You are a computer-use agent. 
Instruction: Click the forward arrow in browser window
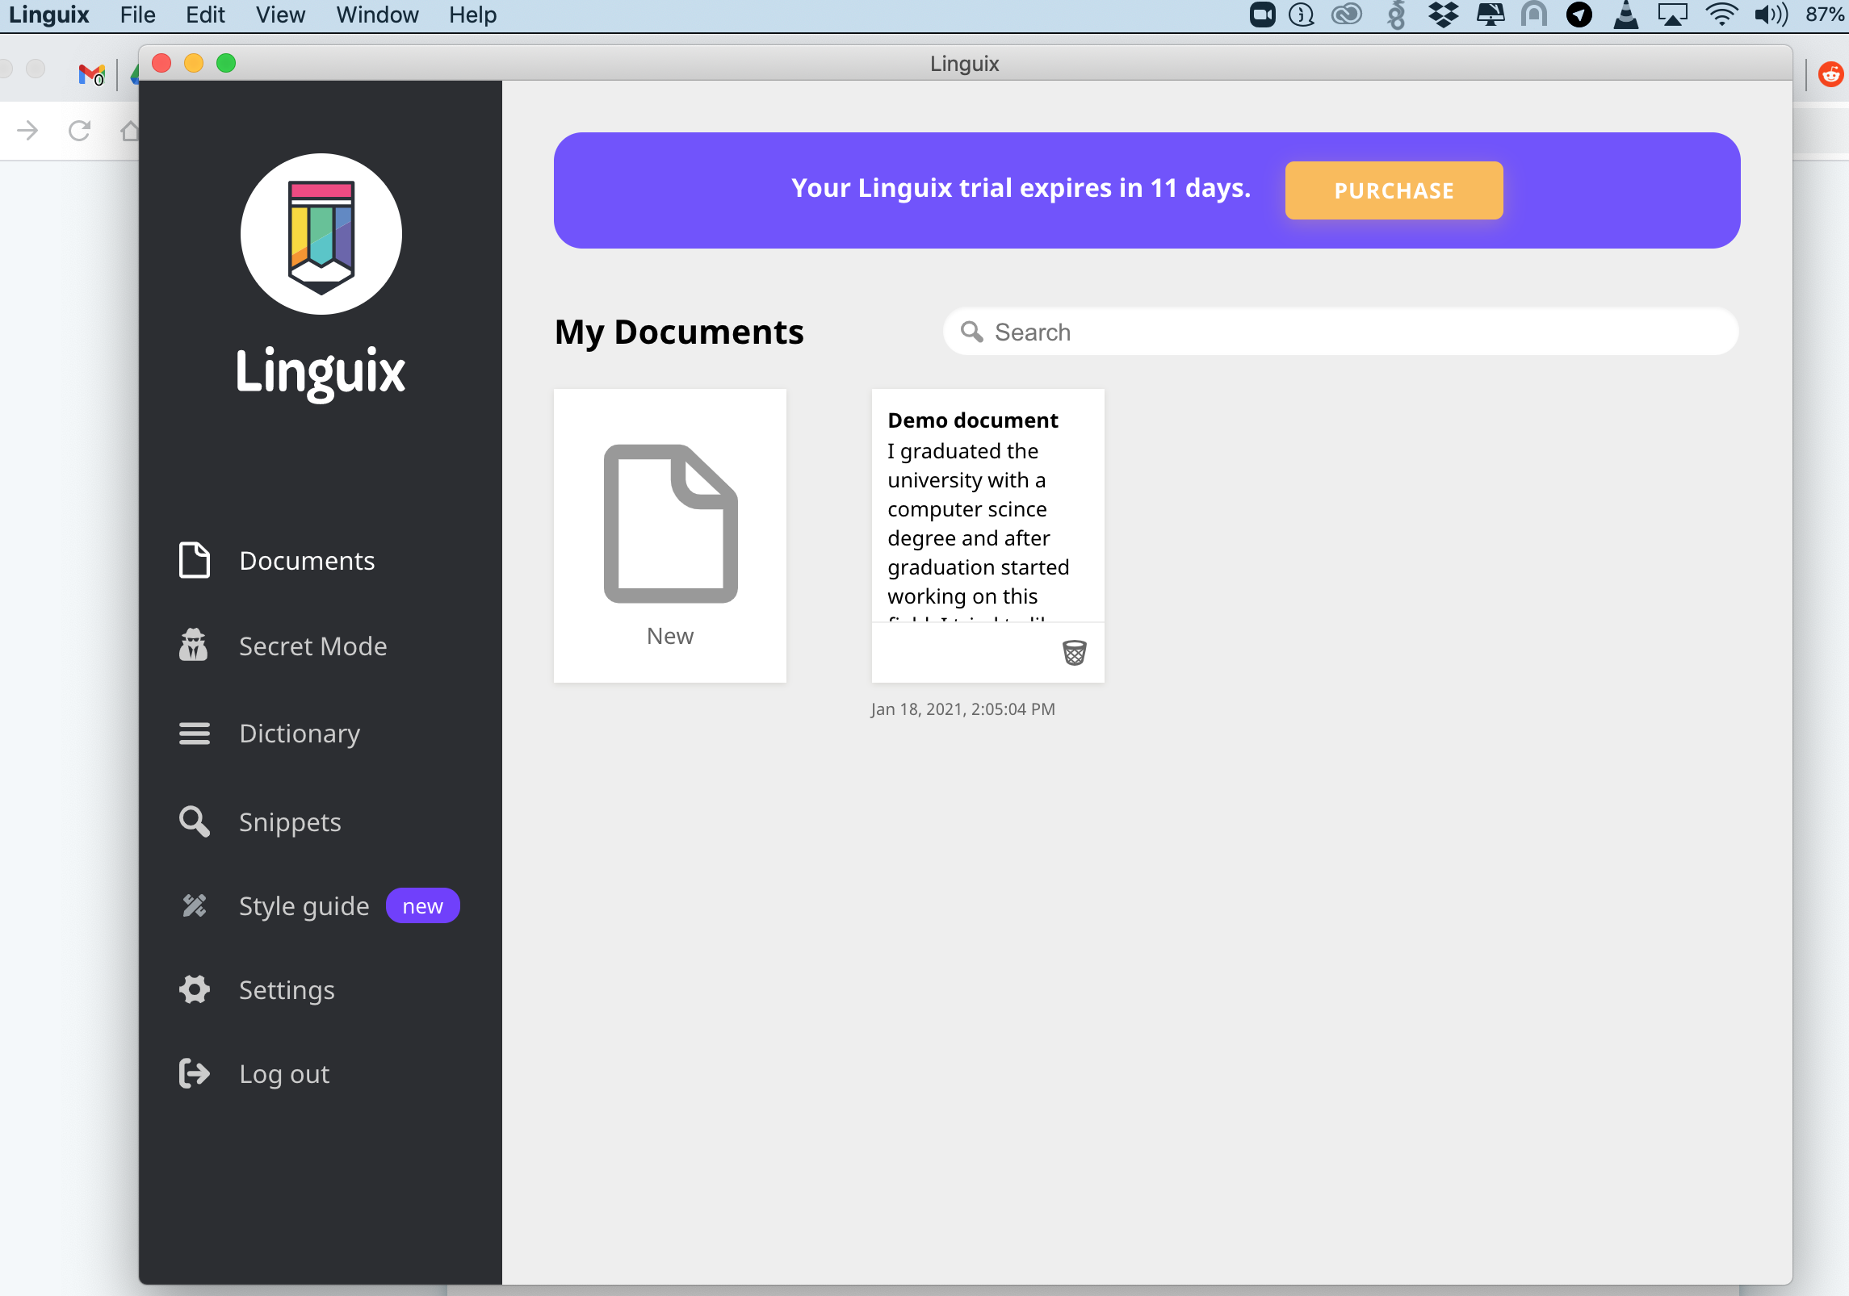pos(27,130)
